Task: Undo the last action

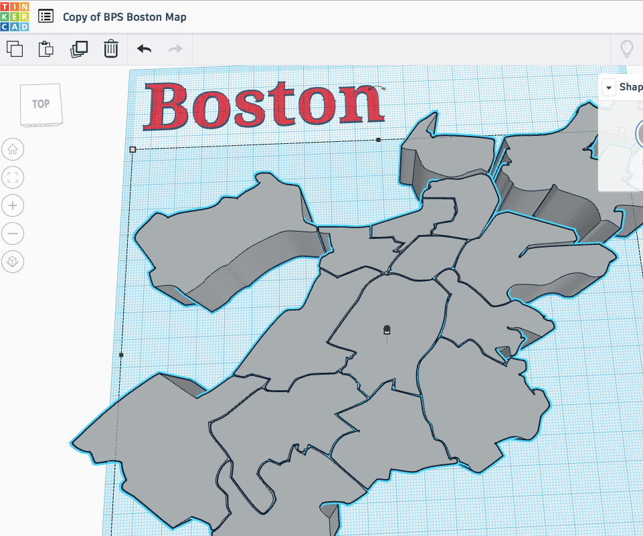Action: pos(143,49)
